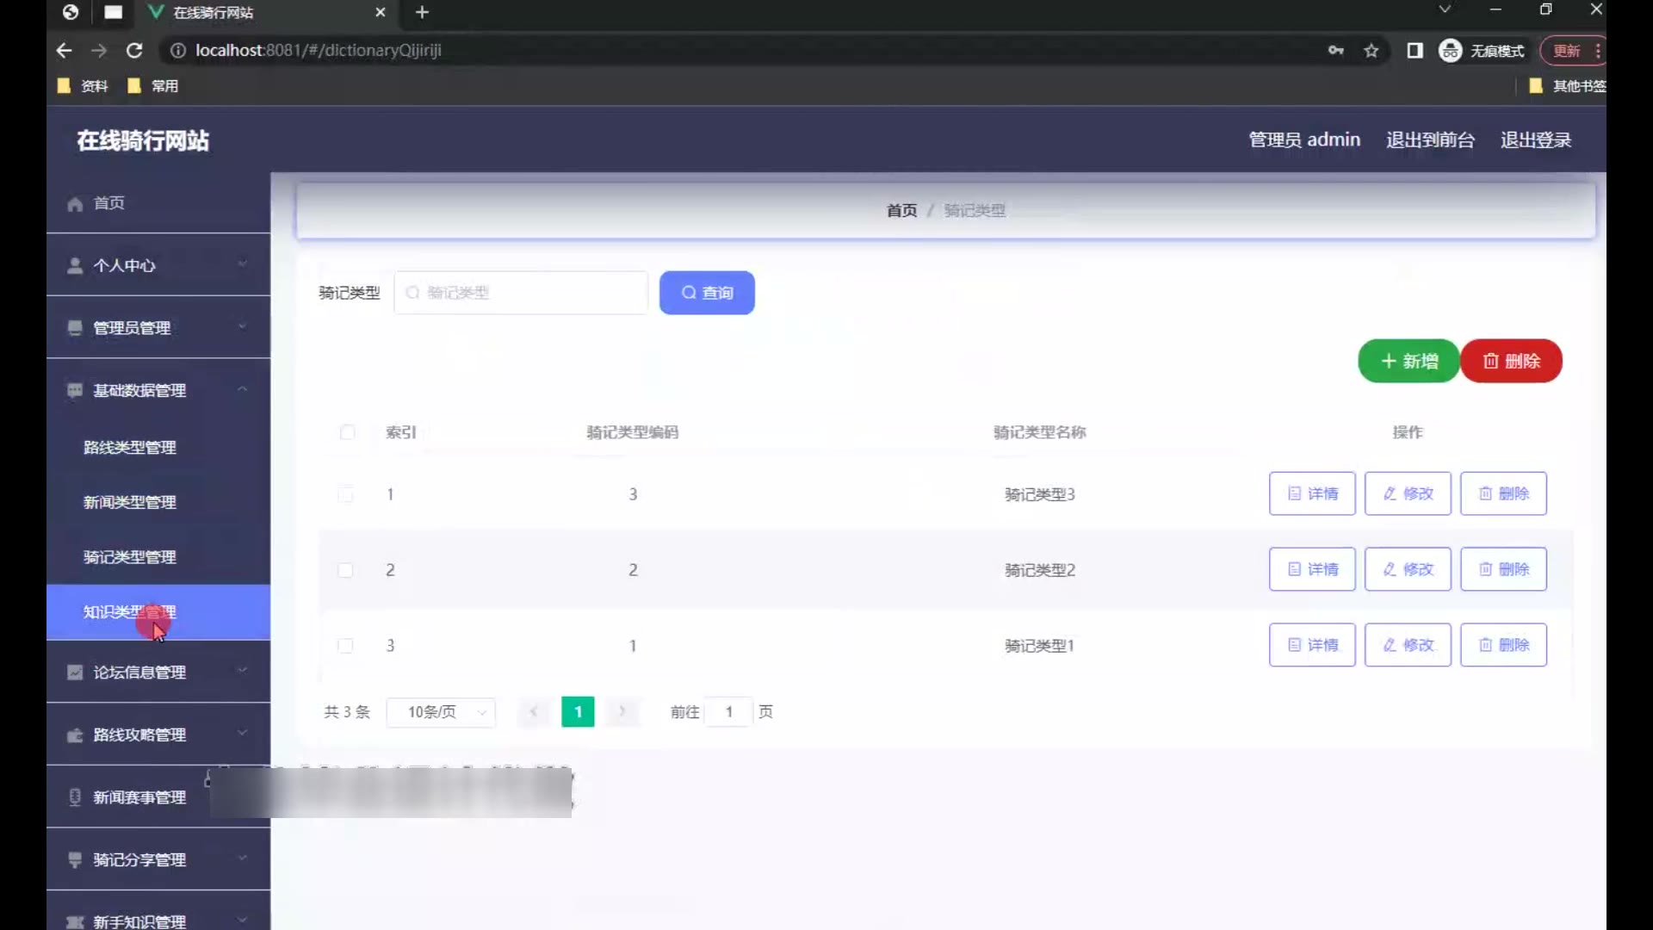Click the browser reload page icon
Viewport: 1653px width, 930px height.
tap(134, 51)
